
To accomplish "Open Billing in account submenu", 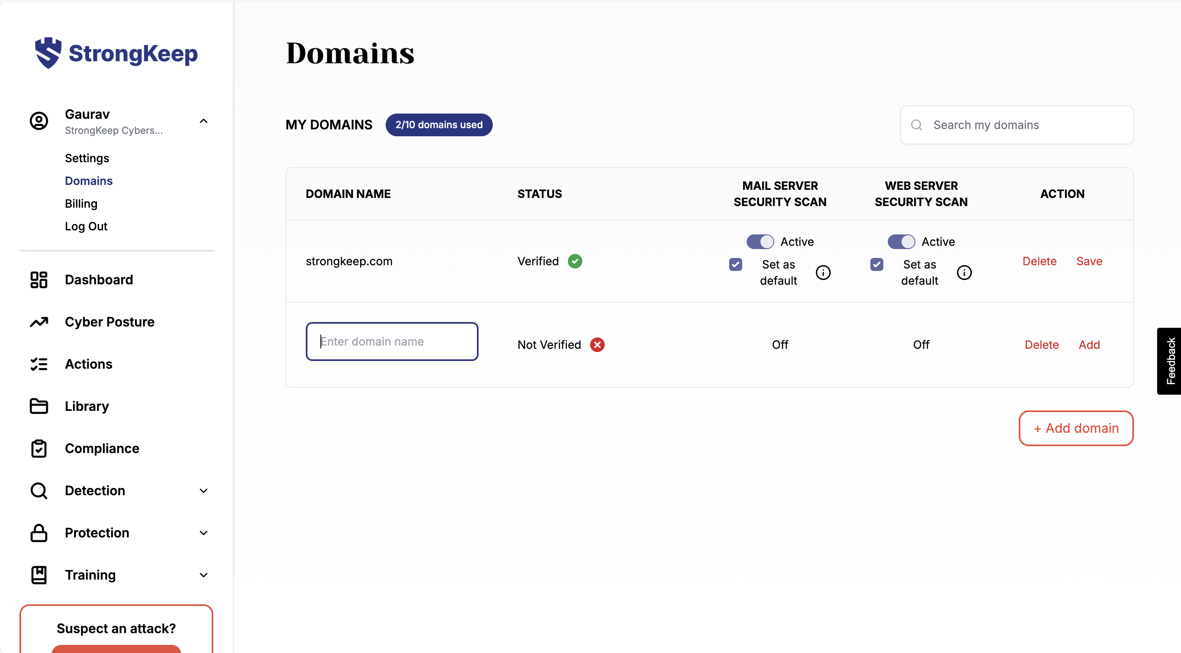I will pyautogui.click(x=81, y=204).
